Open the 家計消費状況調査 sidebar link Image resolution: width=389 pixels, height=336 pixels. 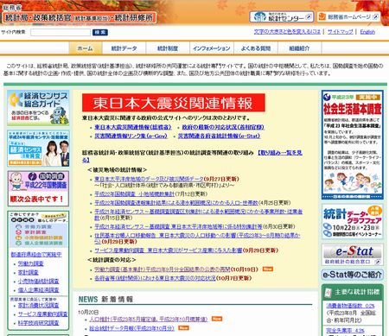[38, 305]
